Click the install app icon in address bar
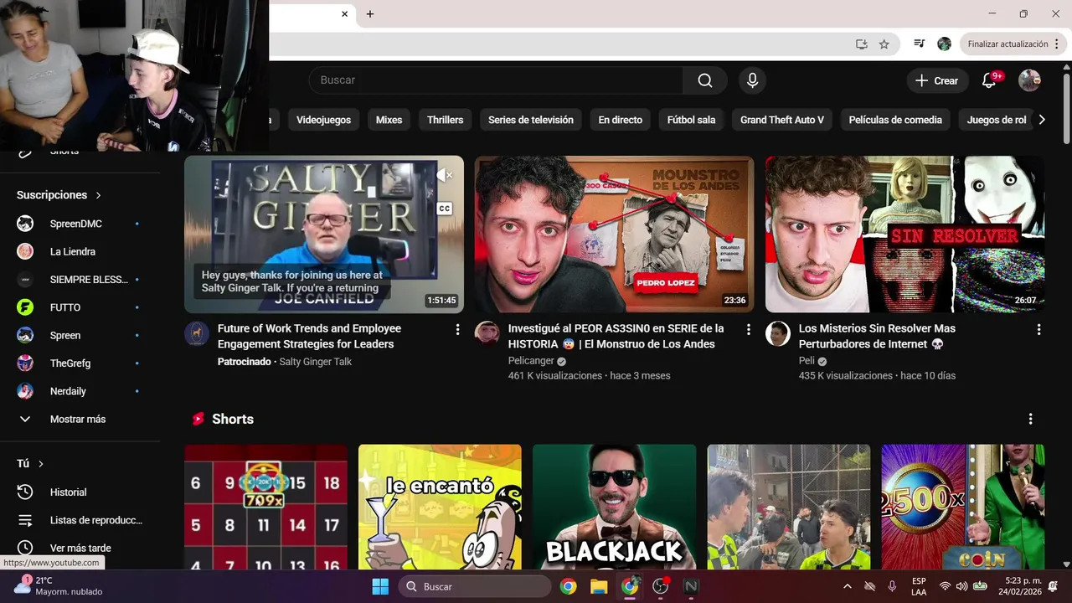The width and height of the screenshot is (1072, 603). pos(861,44)
